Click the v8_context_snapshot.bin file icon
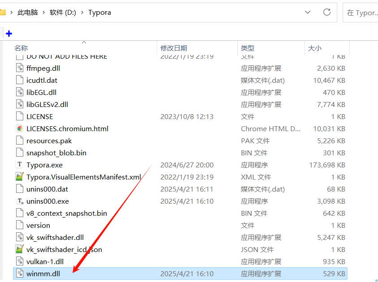 click(x=20, y=213)
